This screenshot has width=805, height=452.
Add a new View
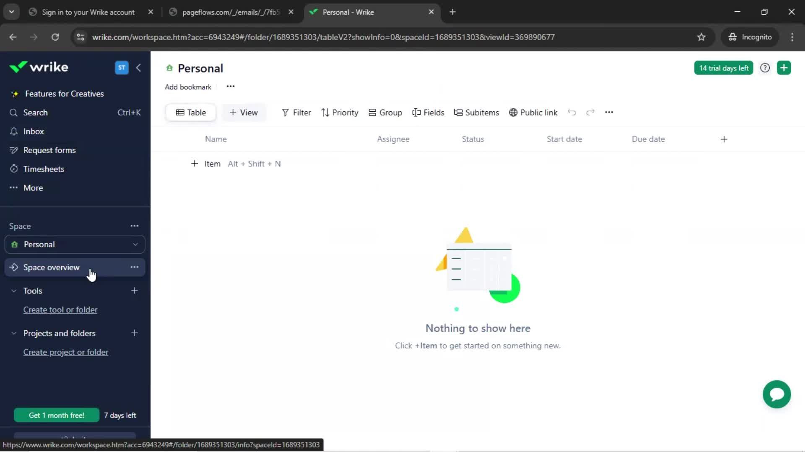244,113
